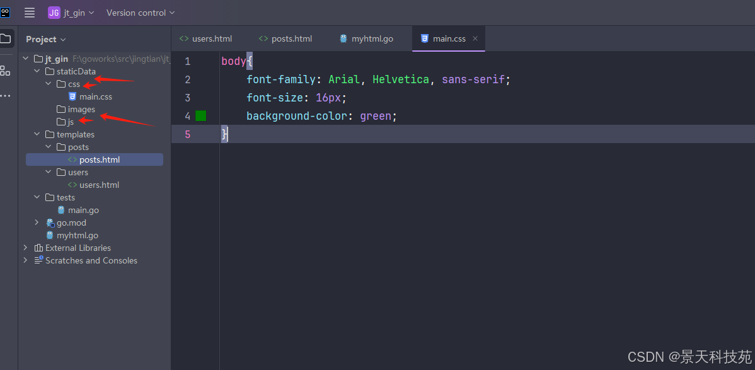Select the posts folder icon

point(61,147)
